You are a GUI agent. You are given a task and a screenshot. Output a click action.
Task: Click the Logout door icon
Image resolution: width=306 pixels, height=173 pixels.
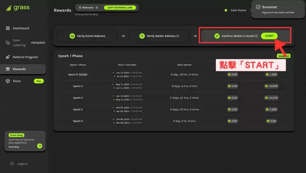coord(12,164)
